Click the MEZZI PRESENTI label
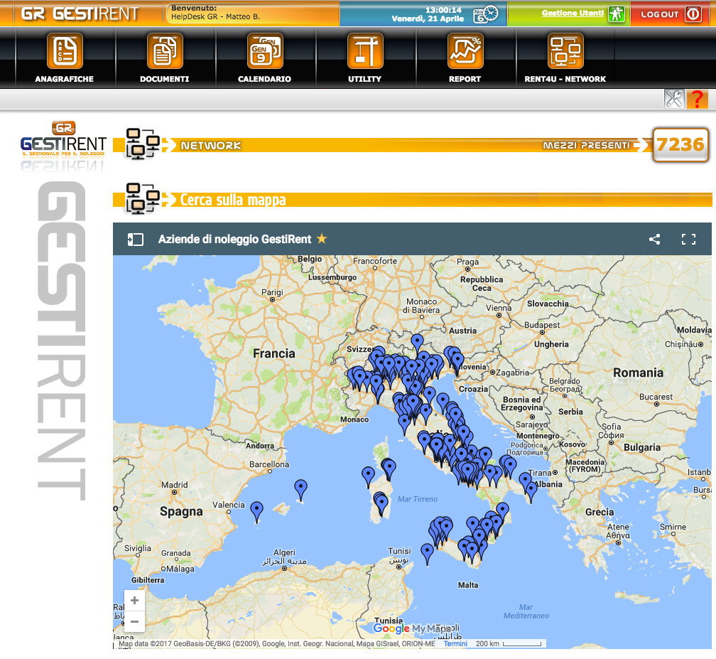Viewport: 716px width, 659px height. pyautogui.click(x=586, y=145)
